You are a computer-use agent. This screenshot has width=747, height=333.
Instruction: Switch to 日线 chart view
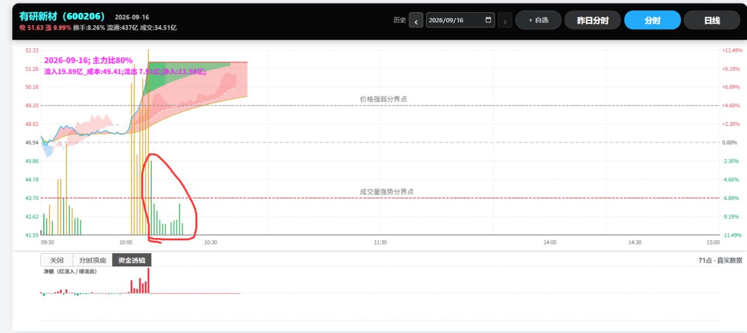711,20
